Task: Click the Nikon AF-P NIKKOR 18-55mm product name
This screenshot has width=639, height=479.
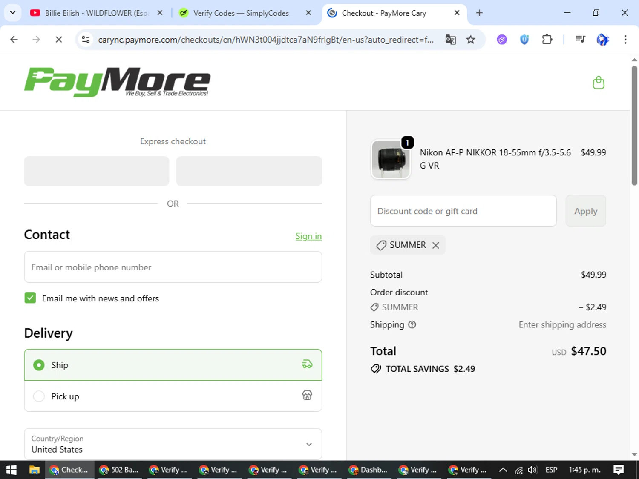Action: pos(495,159)
